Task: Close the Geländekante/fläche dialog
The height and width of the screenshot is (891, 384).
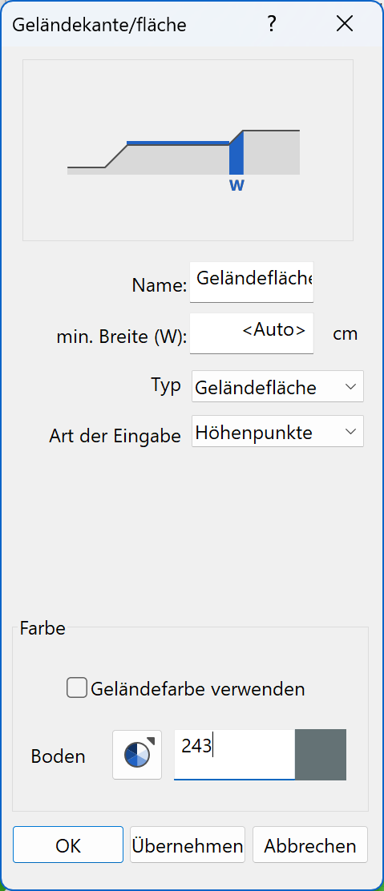Action: 345,24
